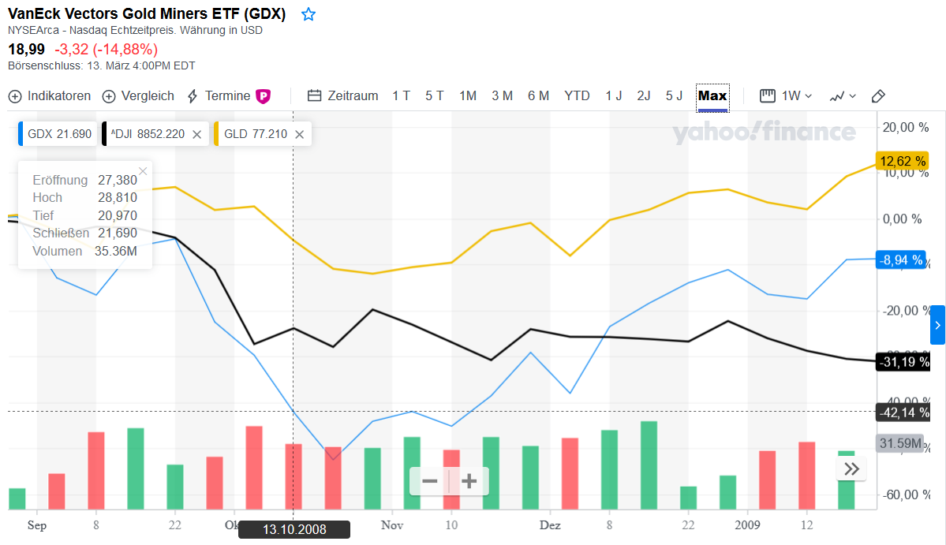The image size is (946, 545).
Task: Click the Nov axis label
Action: [392, 525]
